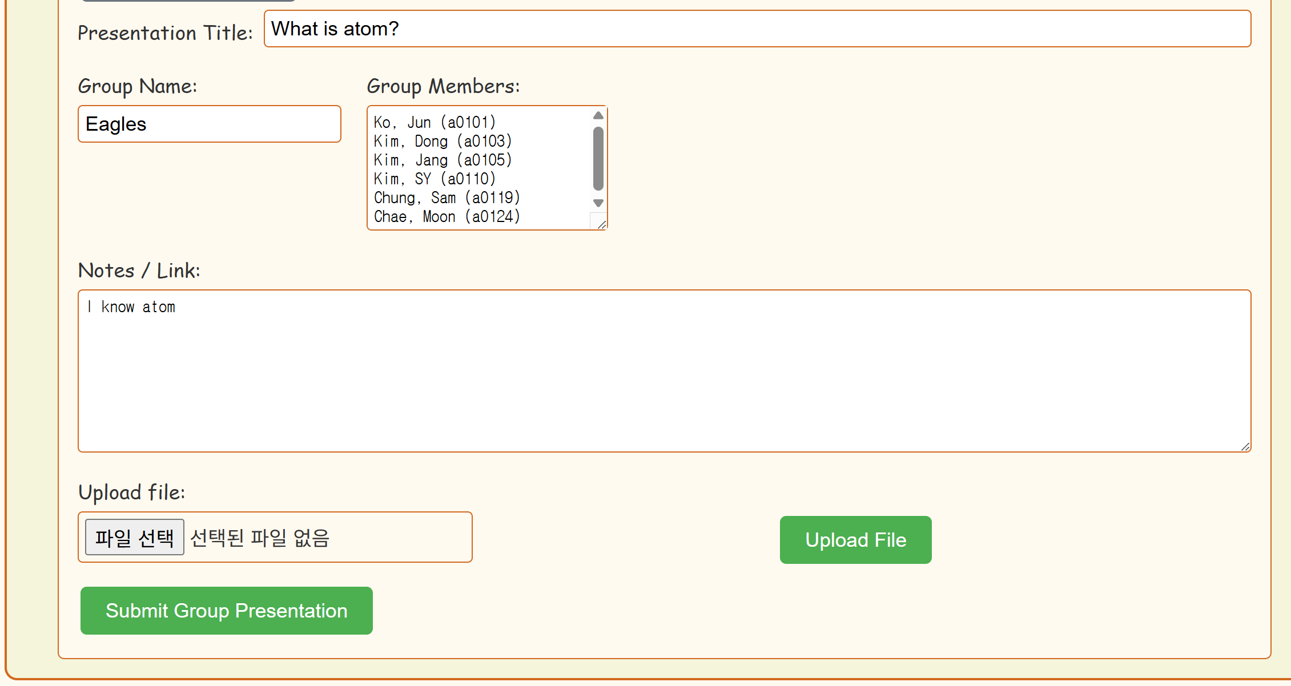The height and width of the screenshot is (686, 1291).
Task: Click the member line Kim, Dong (a0103)
Action: (x=443, y=141)
